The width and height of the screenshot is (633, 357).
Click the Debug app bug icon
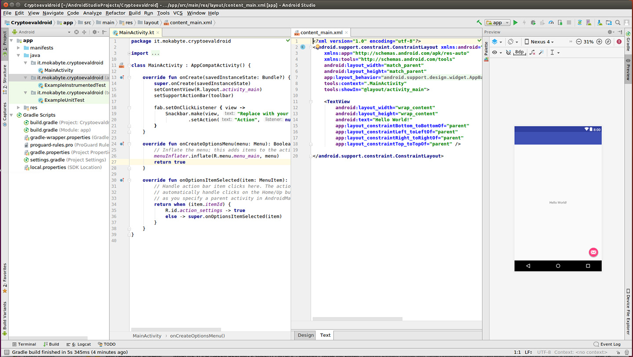pyautogui.click(x=533, y=22)
